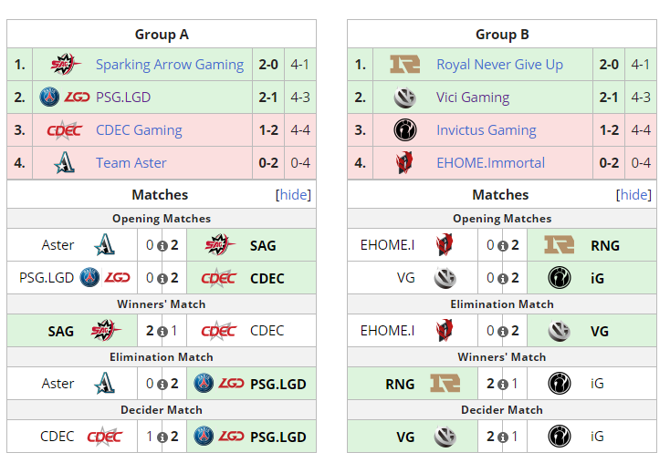Click the PSG.LGD logo in Group A standings
This screenshot has height=463, width=670.
(65, 98)
